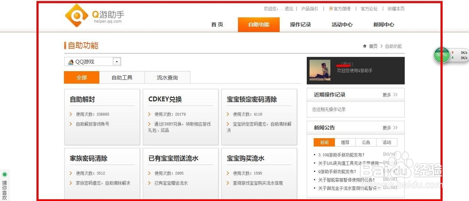Viewport: 469px width, 201px height.
Task: Expand the QQ游戏 dropdown arrow
Action: pos(117,62)
